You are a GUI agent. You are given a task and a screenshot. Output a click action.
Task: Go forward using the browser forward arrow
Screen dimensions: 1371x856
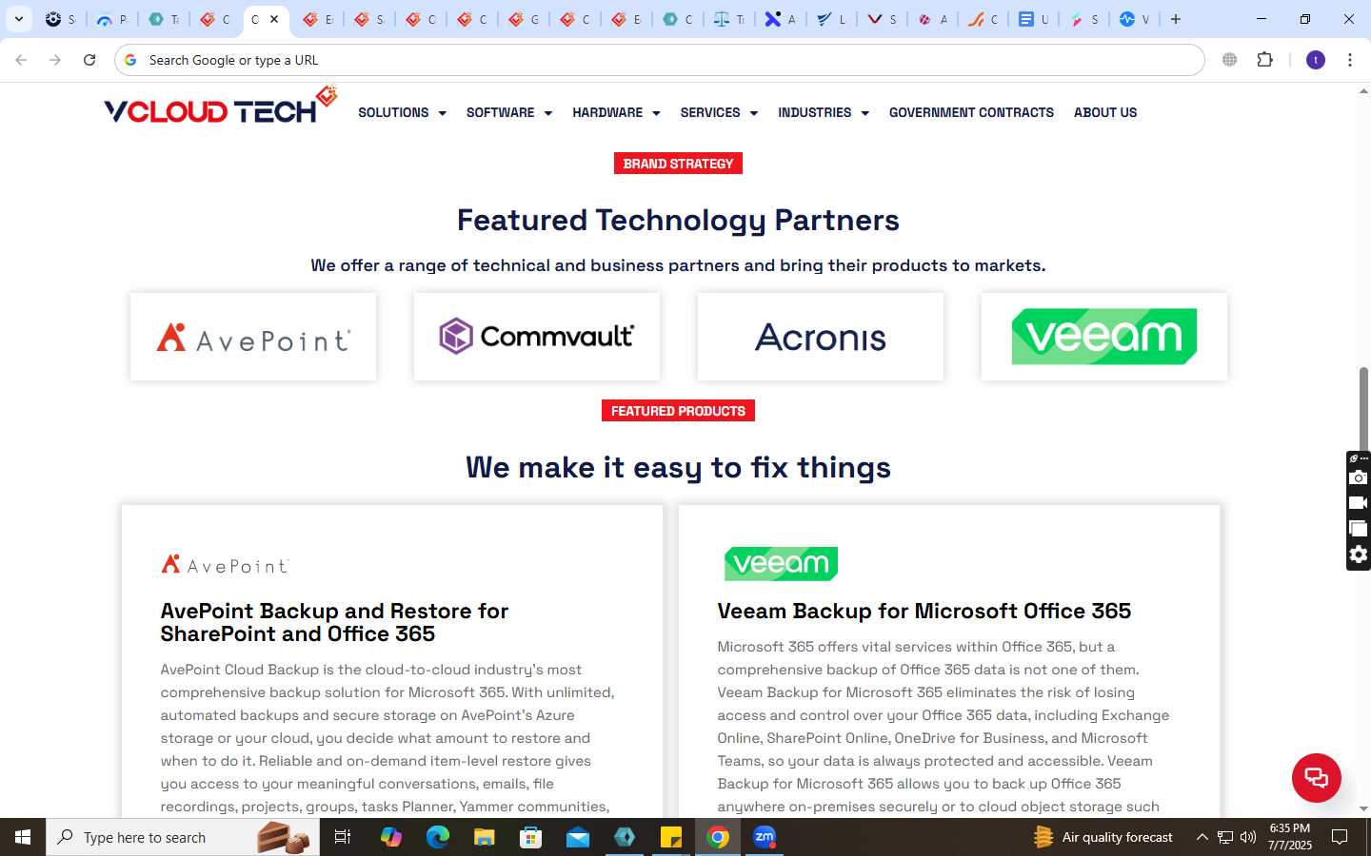tap(55, 60)
